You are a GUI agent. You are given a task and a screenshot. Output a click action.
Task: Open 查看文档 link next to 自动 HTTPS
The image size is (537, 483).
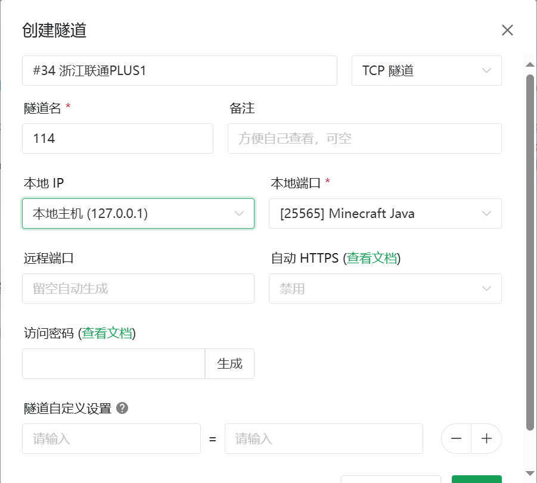[372, 258]
